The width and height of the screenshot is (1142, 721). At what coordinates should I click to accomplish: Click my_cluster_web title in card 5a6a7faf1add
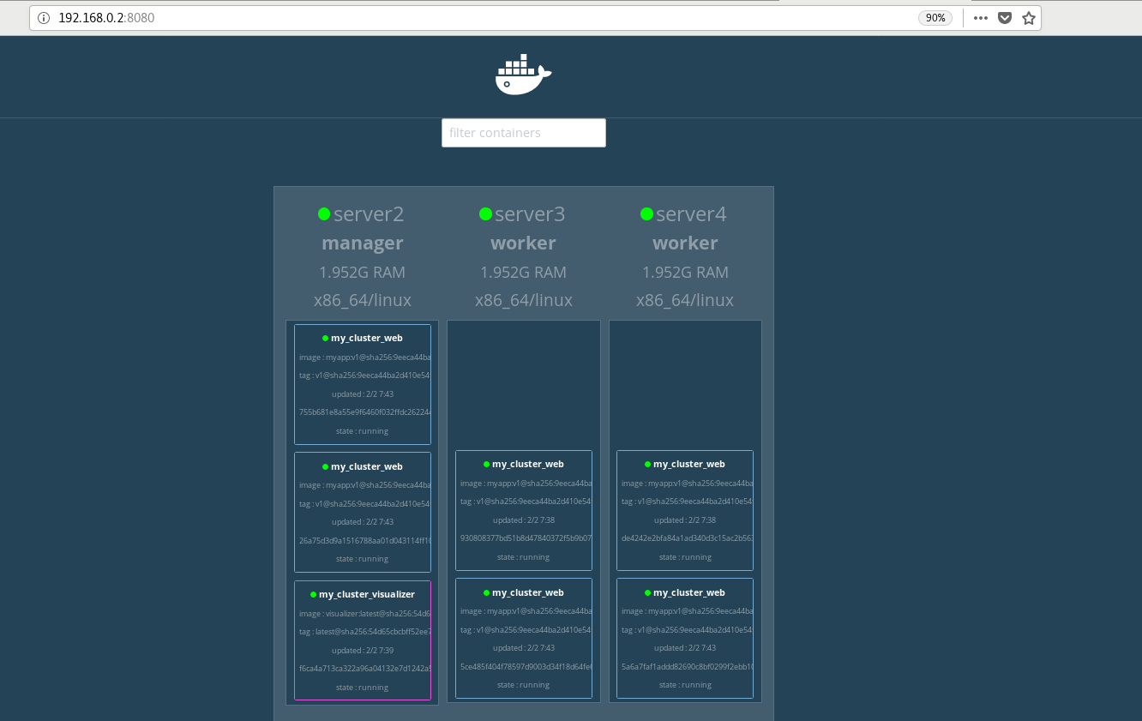click(689, 592)
